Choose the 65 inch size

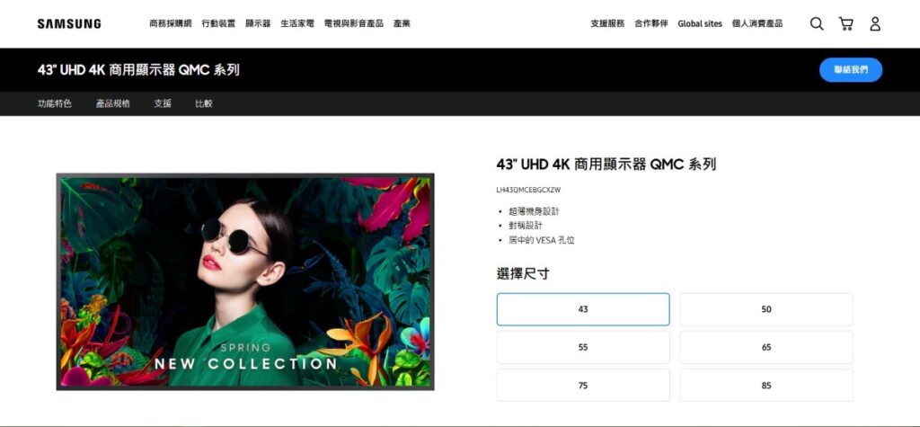766,347
